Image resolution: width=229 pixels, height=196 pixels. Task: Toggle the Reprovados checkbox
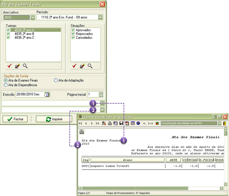coord(73,34)
